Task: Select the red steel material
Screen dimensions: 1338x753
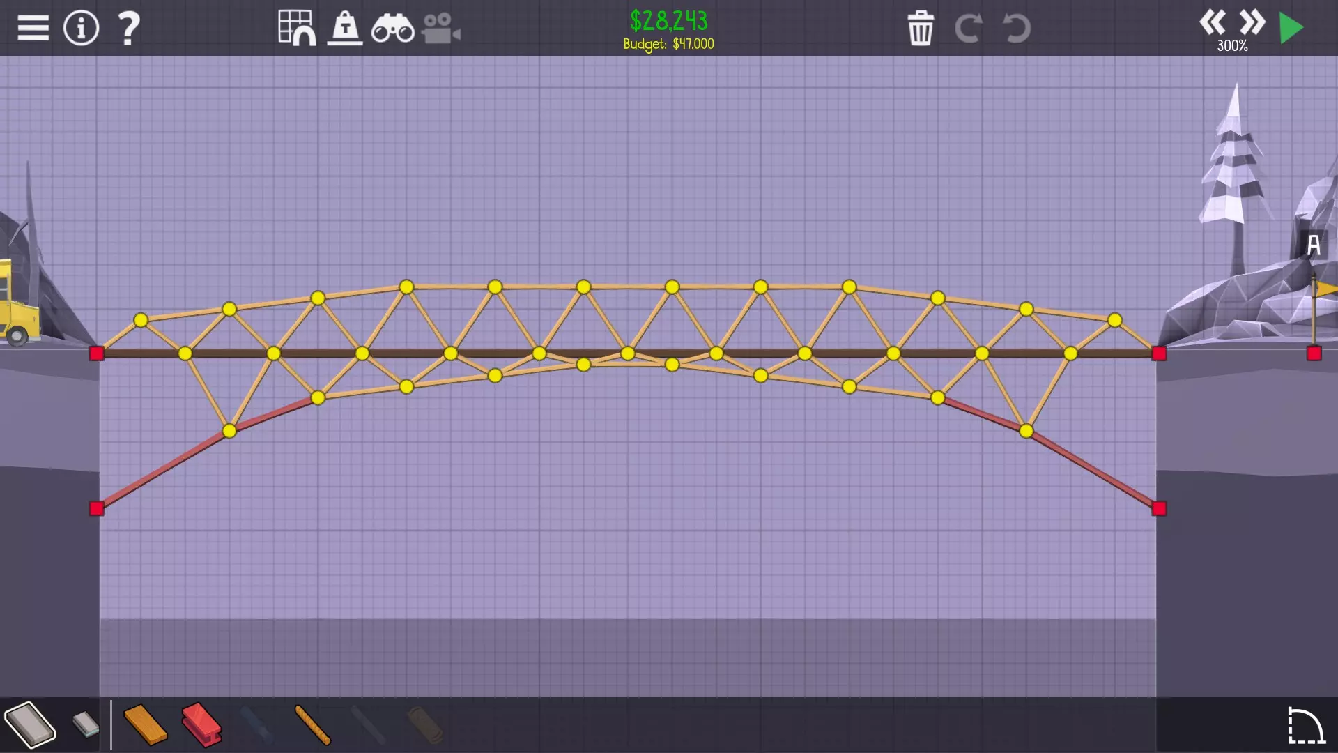Action: (x=201, y=725)
